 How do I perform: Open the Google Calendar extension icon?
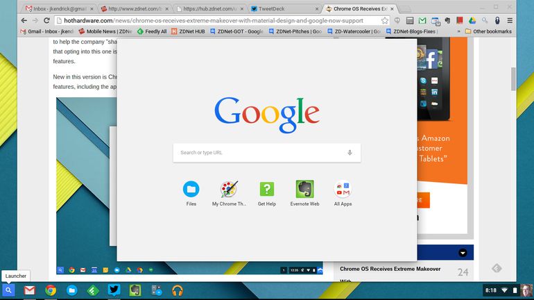(x=436, y=21)
